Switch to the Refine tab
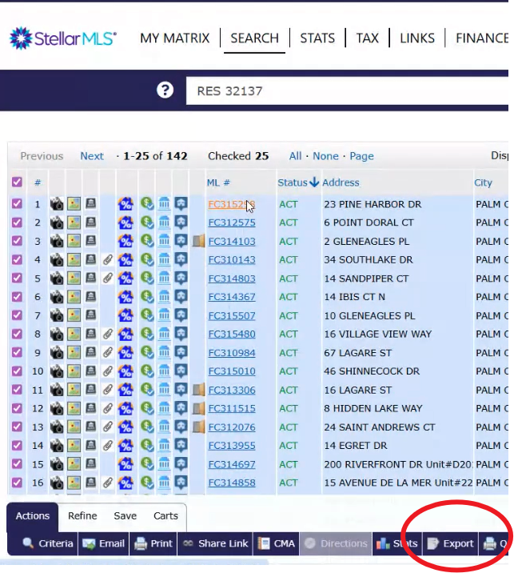This screenshot has width=514, height=573. click(x=82, y=516)
